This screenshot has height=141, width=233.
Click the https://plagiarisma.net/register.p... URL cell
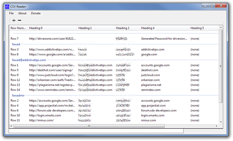coord(52,85)
